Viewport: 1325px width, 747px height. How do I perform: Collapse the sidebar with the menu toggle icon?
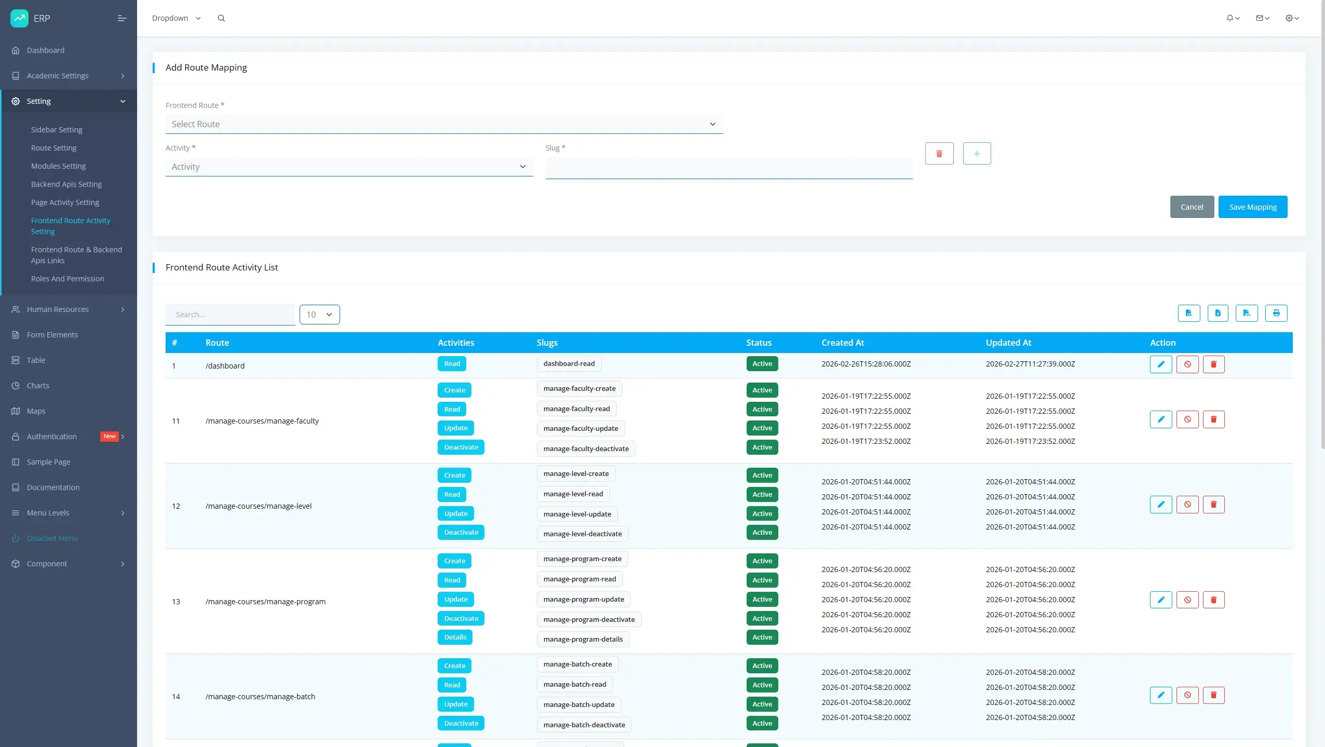122,18
